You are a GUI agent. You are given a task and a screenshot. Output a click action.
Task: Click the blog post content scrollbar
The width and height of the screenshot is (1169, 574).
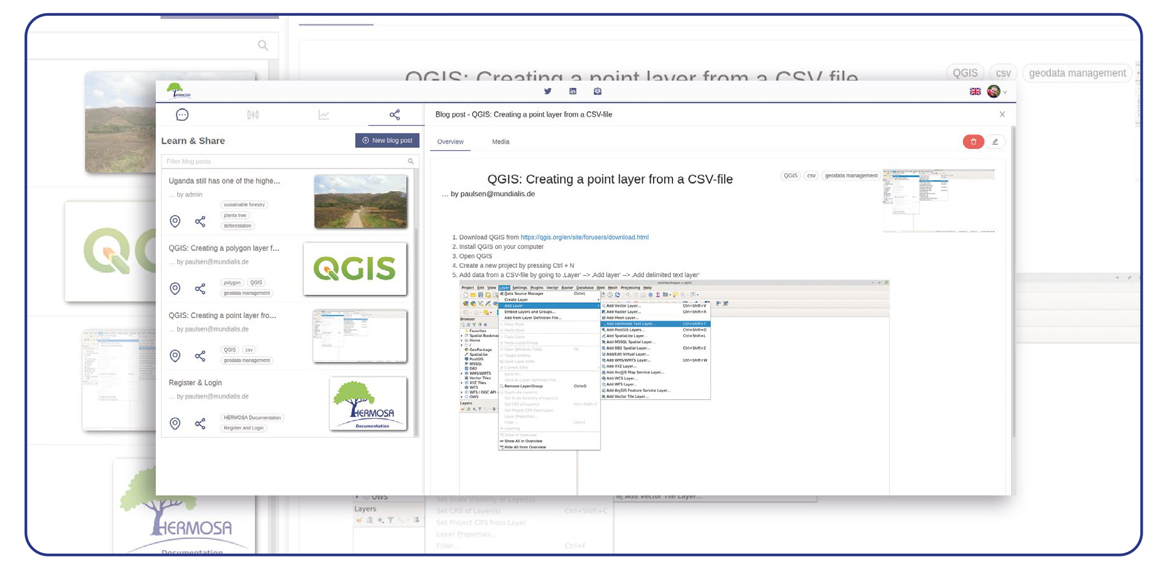pos(1013,283)
